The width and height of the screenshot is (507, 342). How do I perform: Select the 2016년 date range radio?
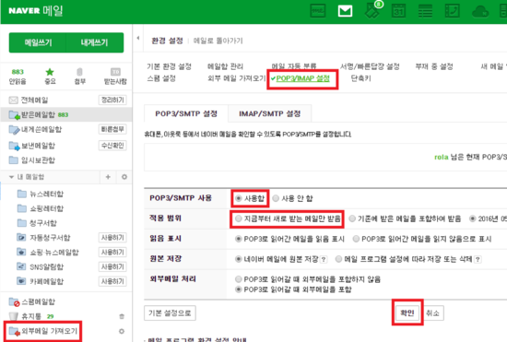[473, 218]
